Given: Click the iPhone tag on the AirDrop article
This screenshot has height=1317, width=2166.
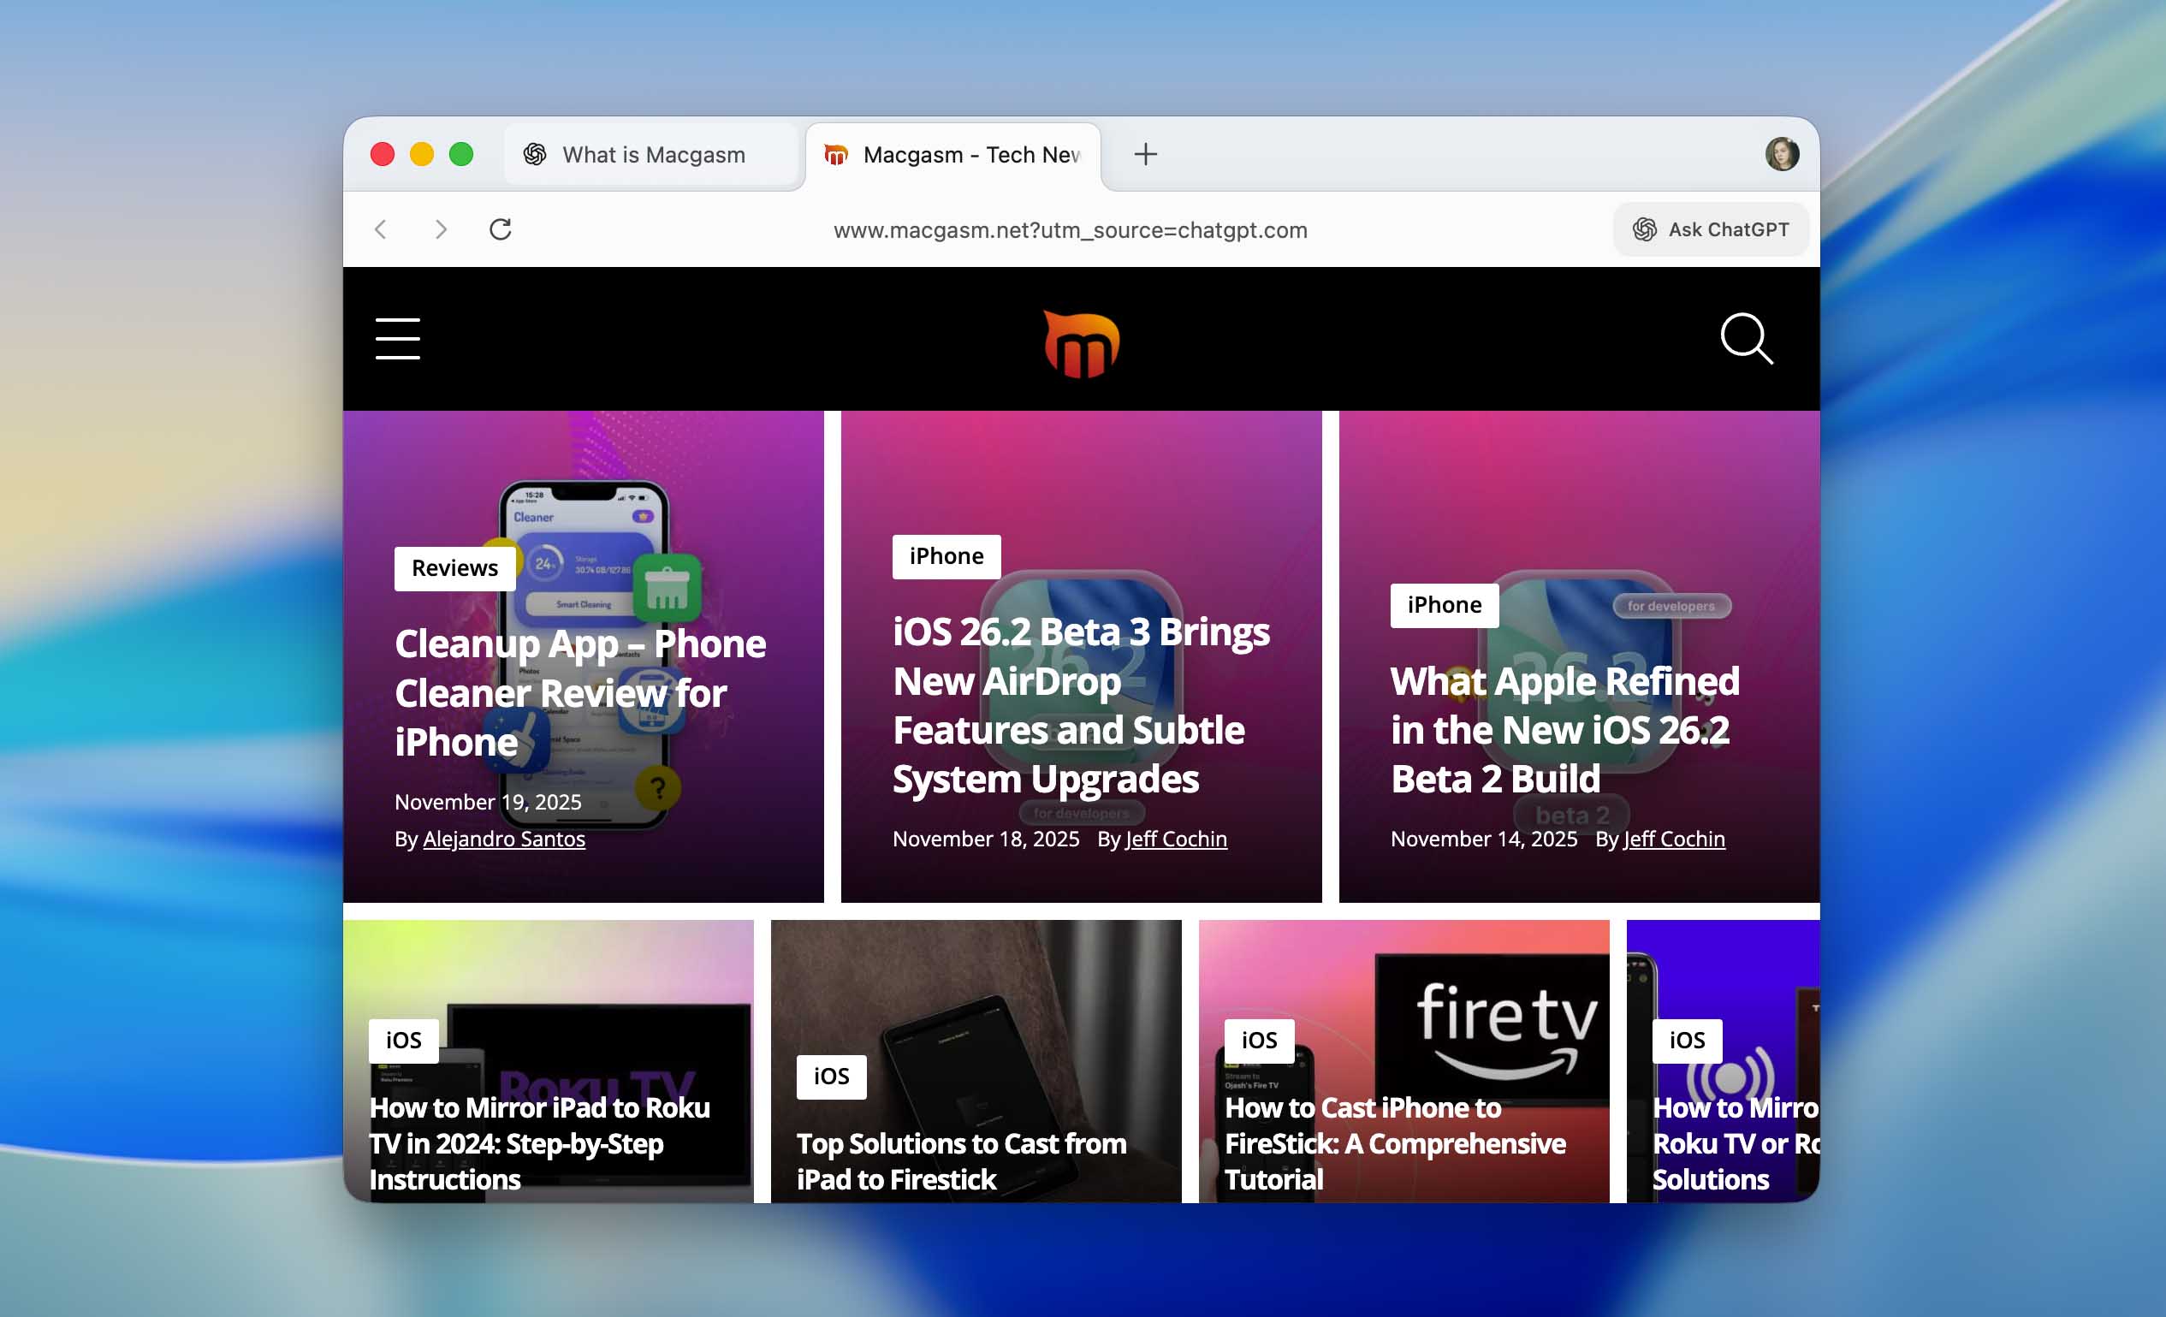Looking at the screenshot, I should 946,555.
